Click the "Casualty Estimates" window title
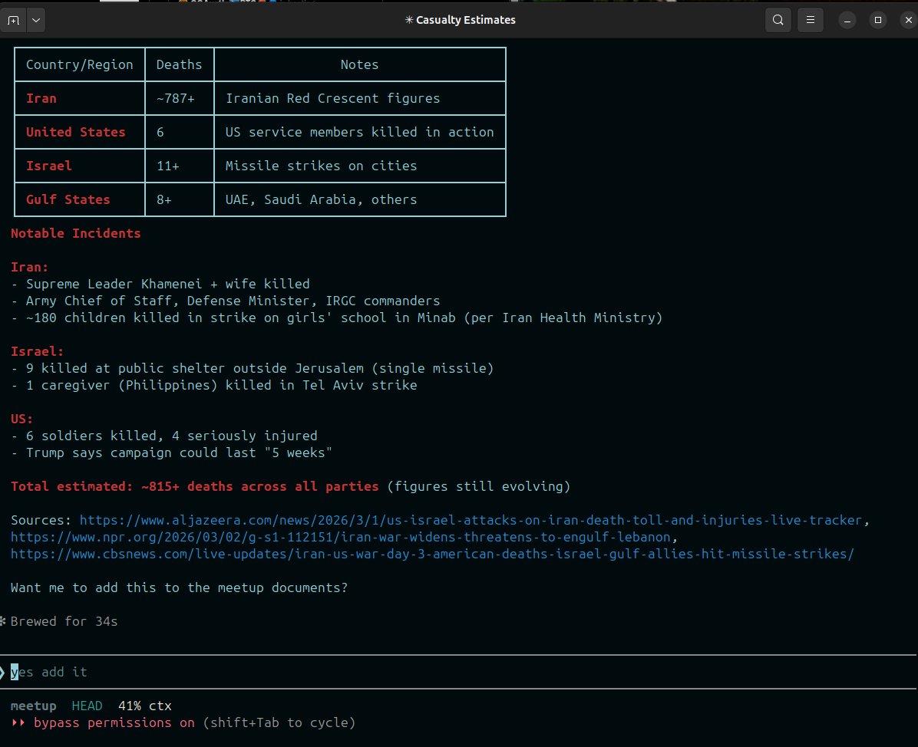The width and height of the screenshot is (918, 747). (x=461, y=20)
